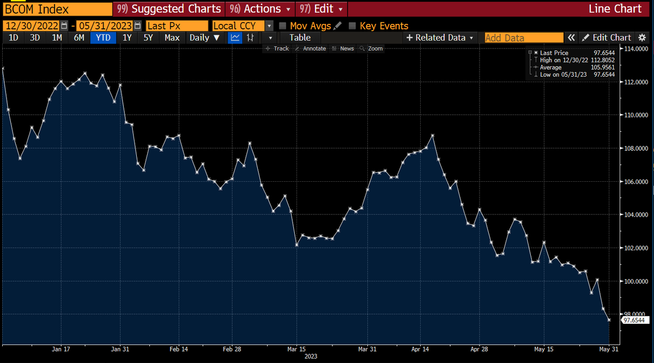Edit moving averages with the pencil icon
This screenshot has width=654, height=363.
pos(338,26)
